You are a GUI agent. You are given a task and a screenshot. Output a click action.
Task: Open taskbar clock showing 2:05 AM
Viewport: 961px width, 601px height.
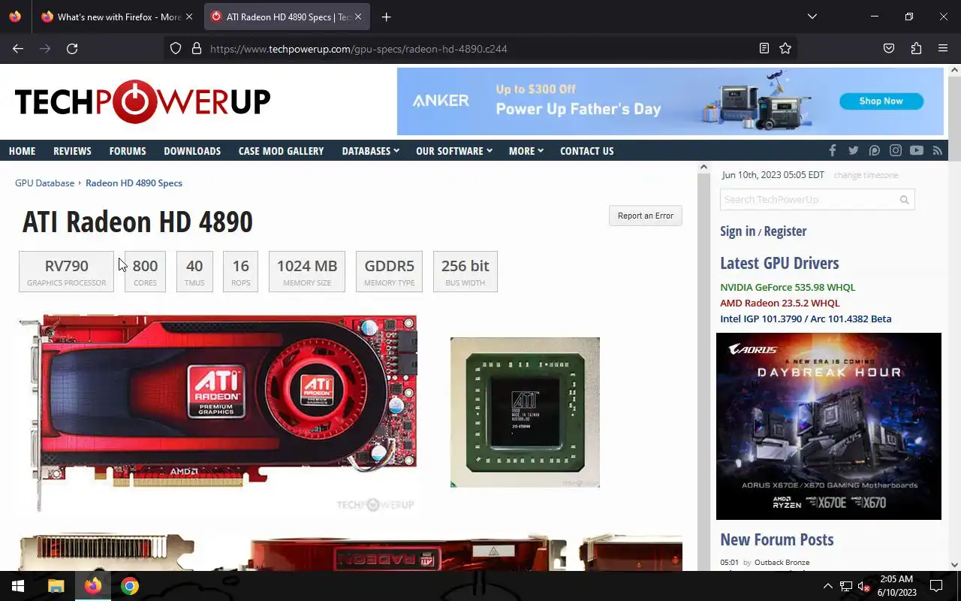tap(896, 586)
